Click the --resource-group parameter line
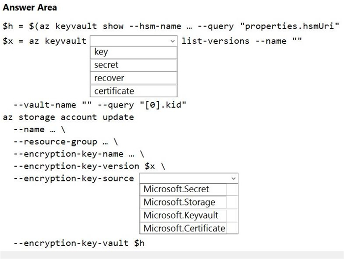The image size is (344, 259). coord(65,142)
